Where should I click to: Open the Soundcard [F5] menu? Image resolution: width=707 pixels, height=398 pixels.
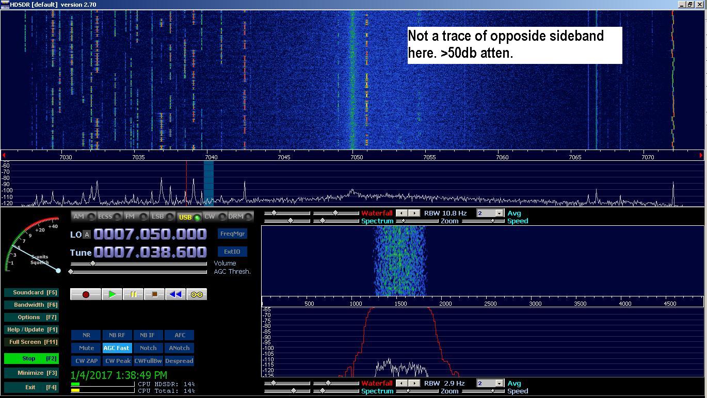pyautogui.click(x=30, y=292)
